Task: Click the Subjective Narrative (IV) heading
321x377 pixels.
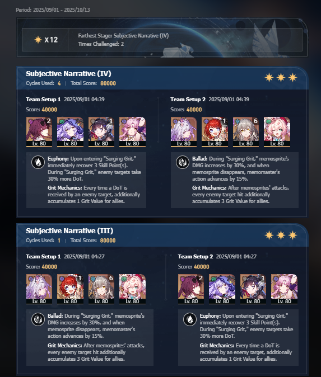Action: (x=69, y=74)
